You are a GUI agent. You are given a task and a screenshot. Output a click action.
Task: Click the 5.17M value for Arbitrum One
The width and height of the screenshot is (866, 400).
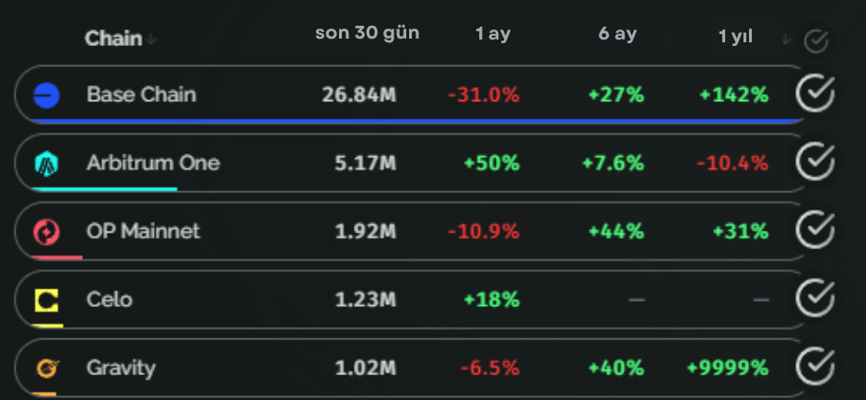click(365, 163)
